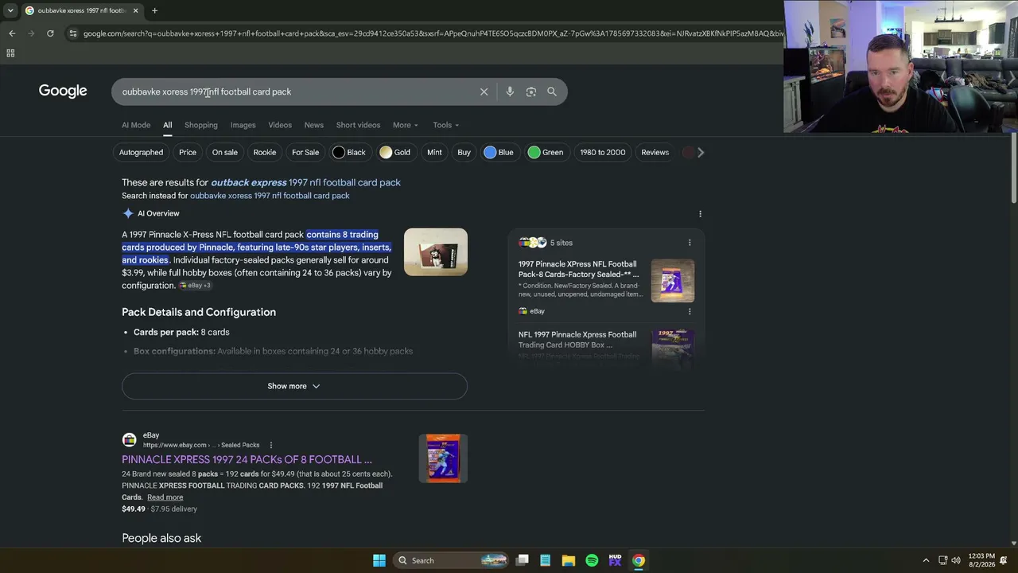The width and height of the screenshot is (1018, 573).
Task: Go to the News tab
Action: pyautogui.click(x=314, y=125)
